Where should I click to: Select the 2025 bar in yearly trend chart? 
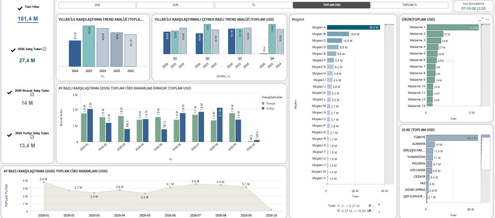(89, 46)
